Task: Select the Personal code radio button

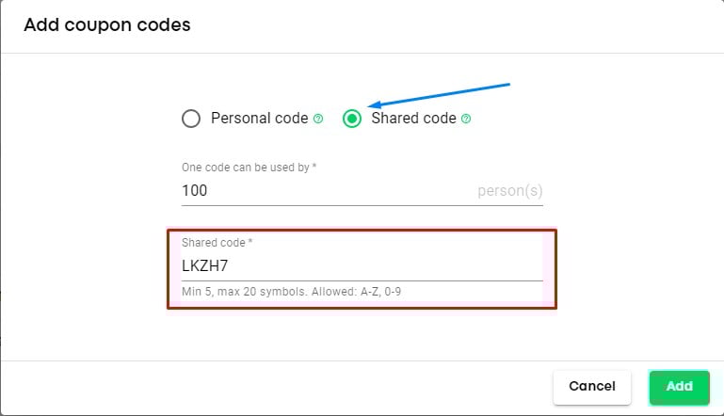Action: tap(191, 119)
